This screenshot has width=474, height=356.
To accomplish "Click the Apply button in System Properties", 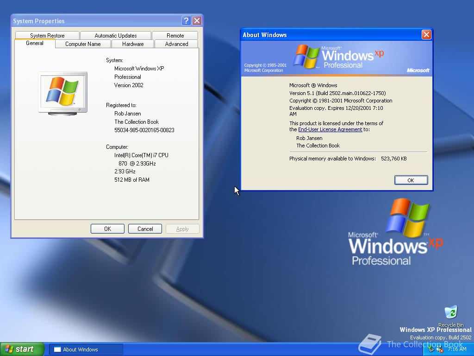I will click(182, 229).
